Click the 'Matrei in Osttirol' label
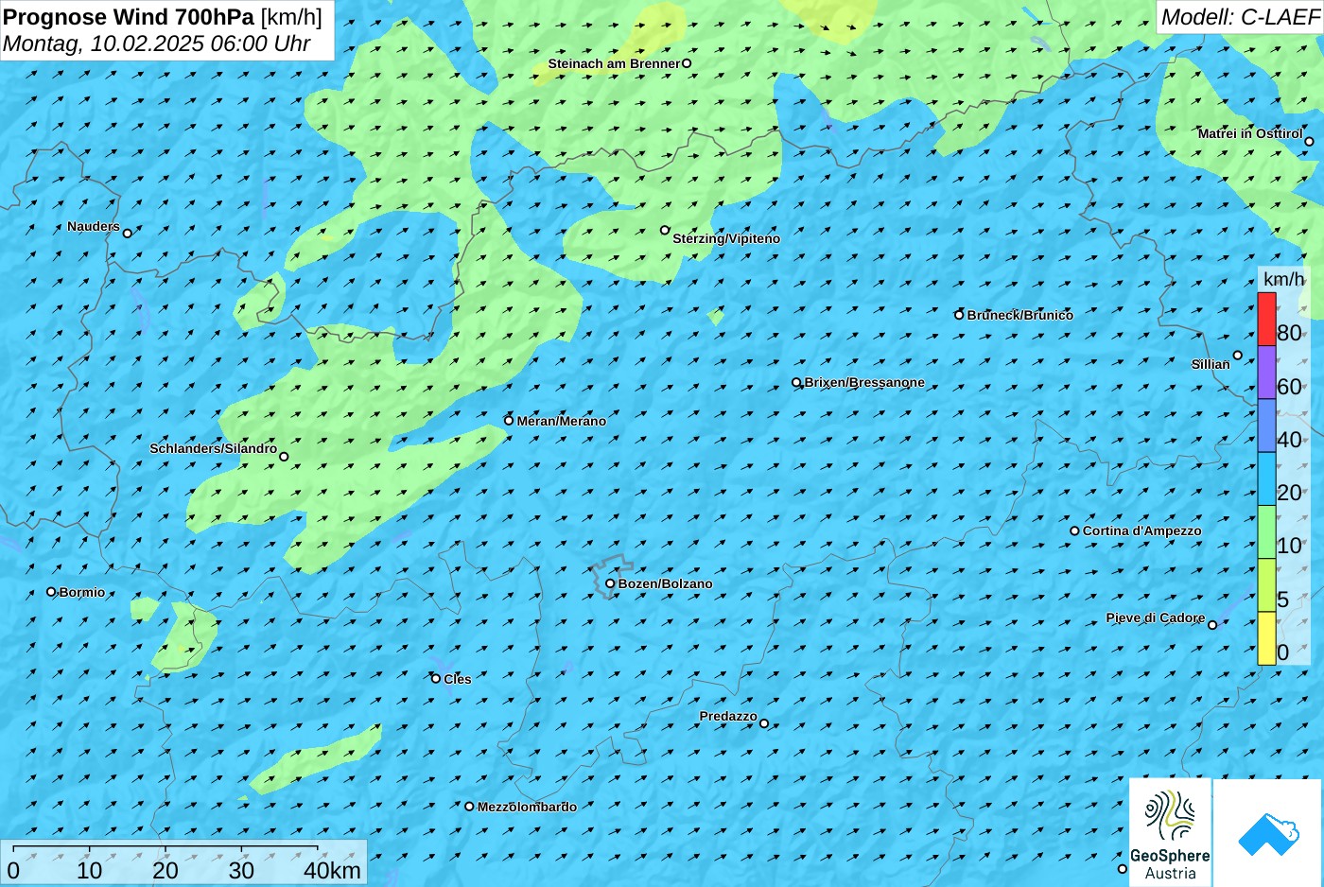 click(x=1250, y=133)
